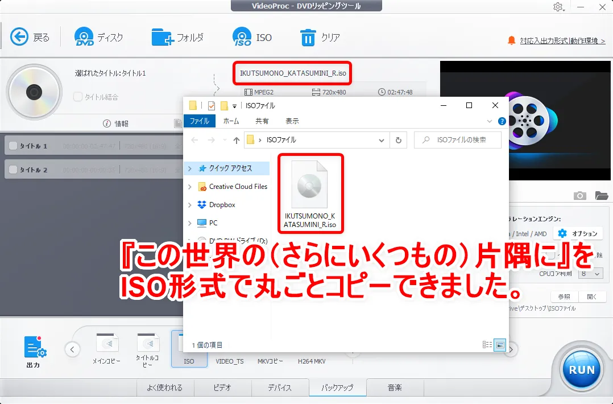Expand PC tree node
Image resolution: width=613 pixels, height=404 pixels.
click(190, 222)
